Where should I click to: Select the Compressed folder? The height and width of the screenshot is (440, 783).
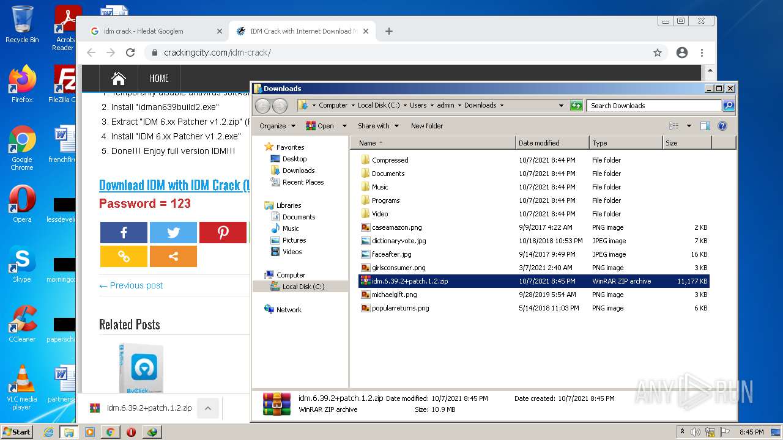390,160
